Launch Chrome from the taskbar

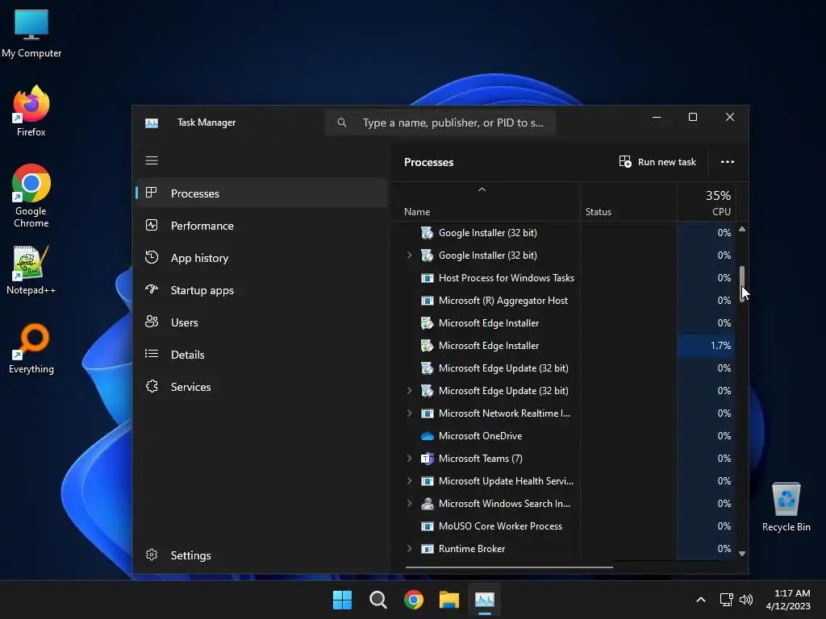click(414, 600)
